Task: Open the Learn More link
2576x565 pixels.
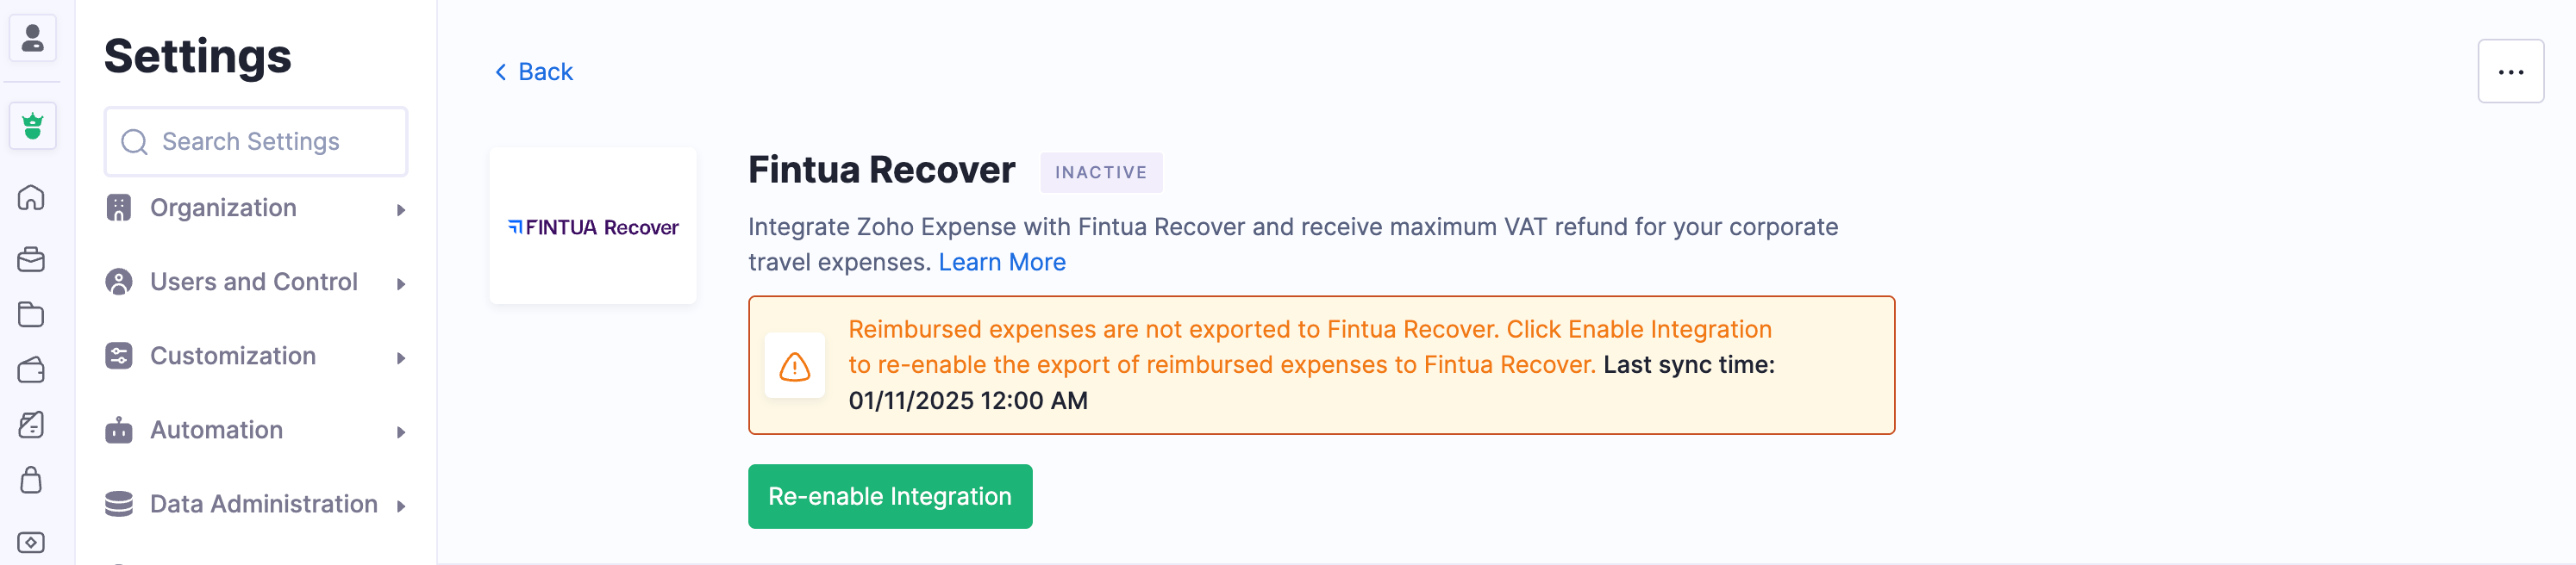Action: point(1001,263)
